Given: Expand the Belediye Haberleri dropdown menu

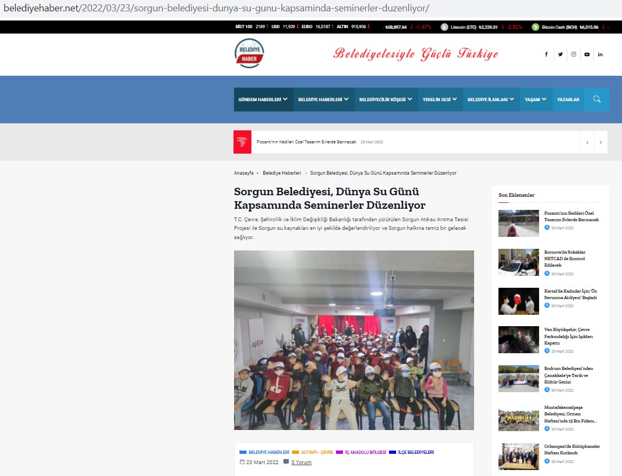Looking at the screenshot, I should tap(324, 100).
